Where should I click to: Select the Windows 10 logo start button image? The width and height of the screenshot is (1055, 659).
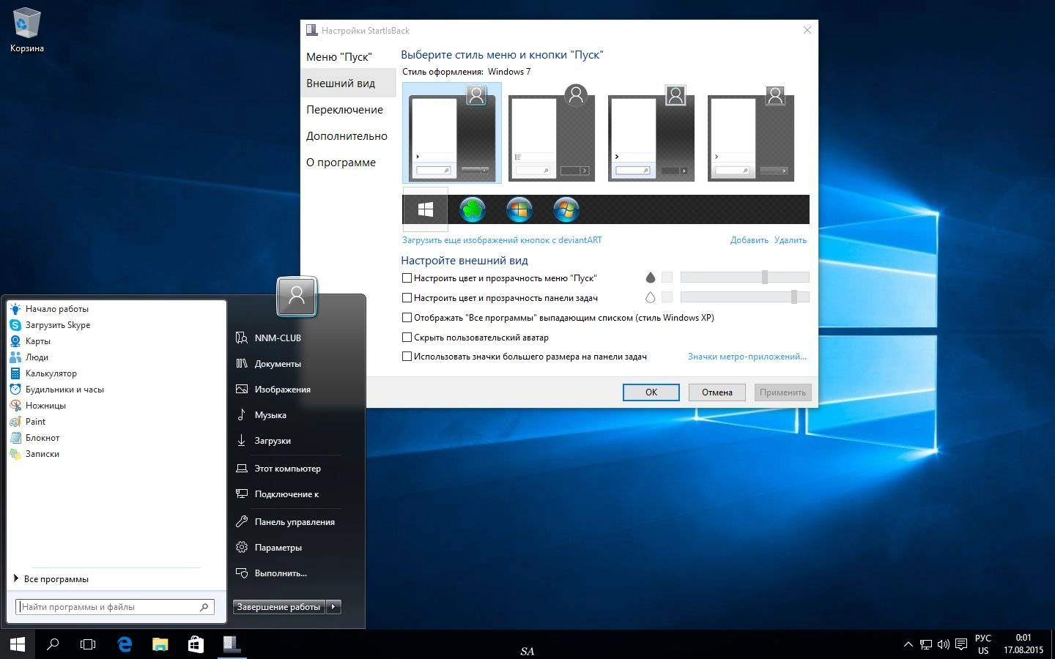pyautogui.click(x=425, y=209)
